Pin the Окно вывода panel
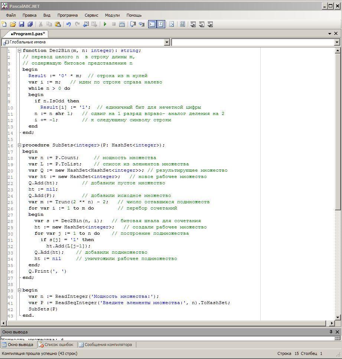This screenshot has height=359, width=342. coord(331,332)
